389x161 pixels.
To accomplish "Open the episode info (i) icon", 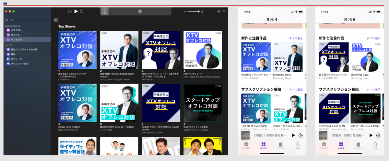I will (x=218, y=11).
